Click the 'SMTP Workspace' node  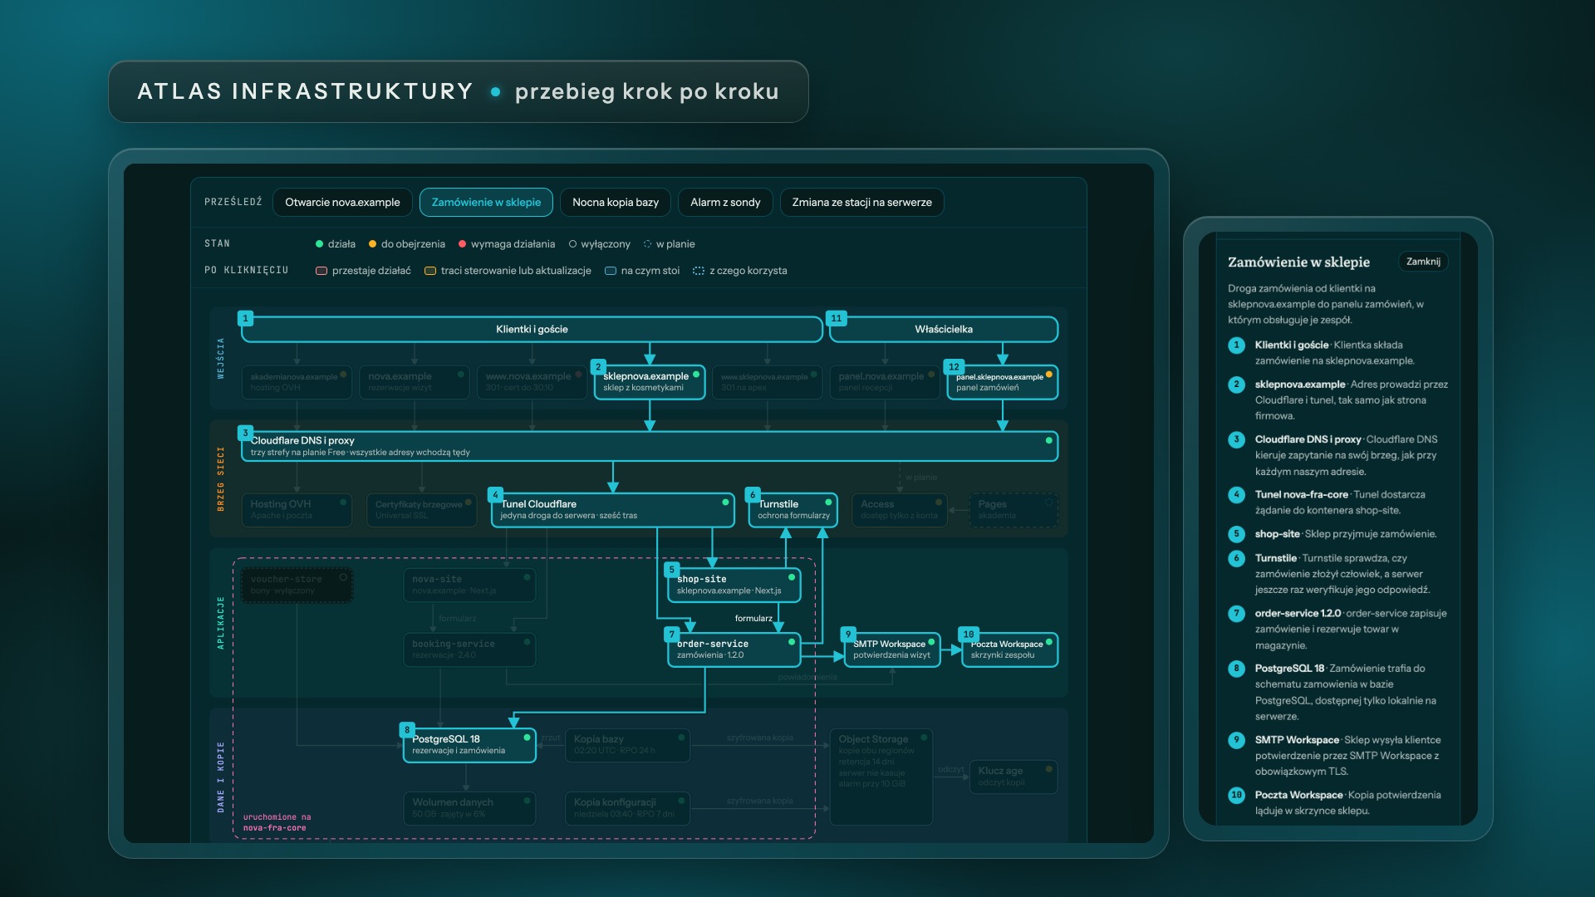pyautogui.click(x=892, y=649)
